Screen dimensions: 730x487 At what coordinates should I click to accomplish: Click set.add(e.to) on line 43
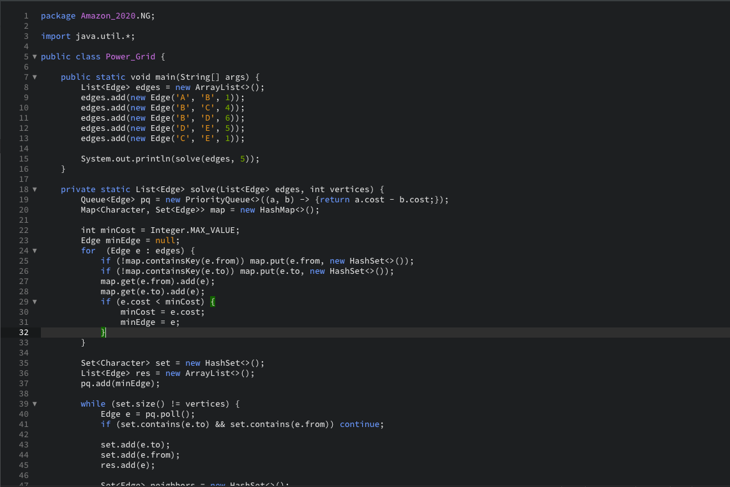coord(133,446)
